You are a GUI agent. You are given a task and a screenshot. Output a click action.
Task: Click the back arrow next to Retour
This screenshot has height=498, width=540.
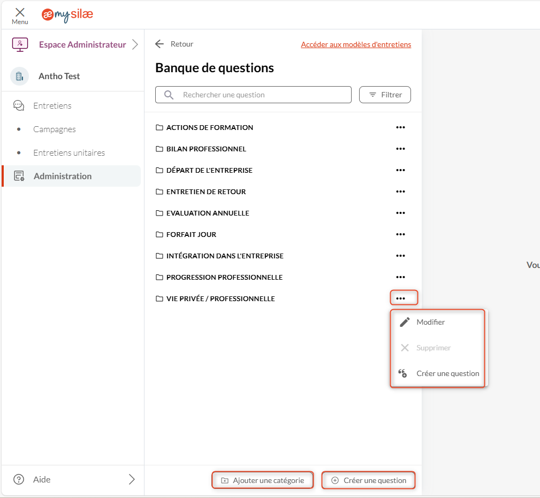pyautogui.click(x=159, y=44)
